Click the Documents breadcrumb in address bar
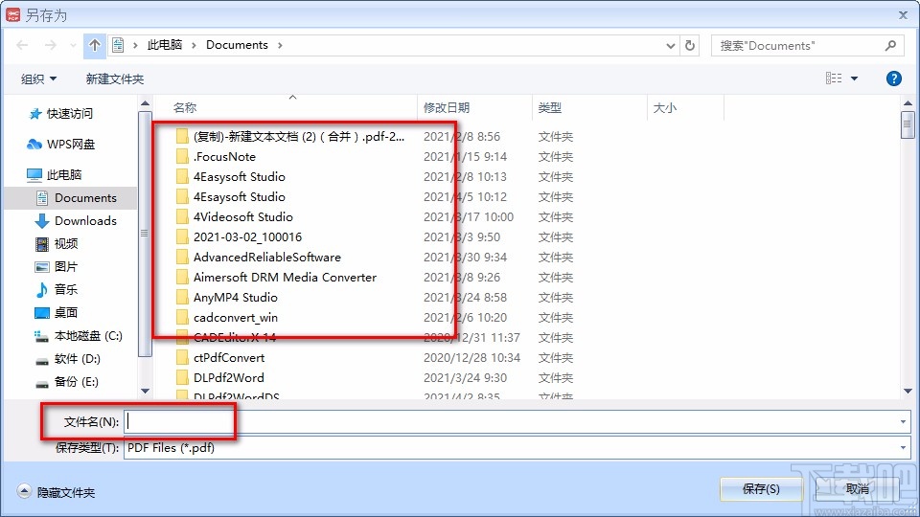The image size is (920, 517). tap(237, 45)
